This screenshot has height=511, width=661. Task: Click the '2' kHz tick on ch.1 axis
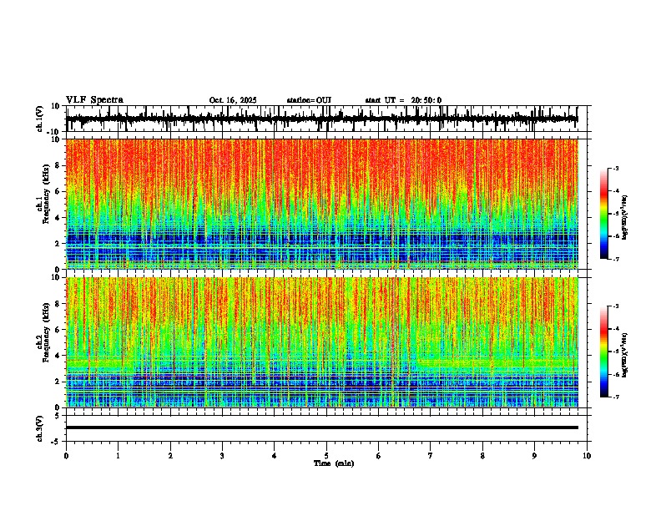(x=58, y=243)
